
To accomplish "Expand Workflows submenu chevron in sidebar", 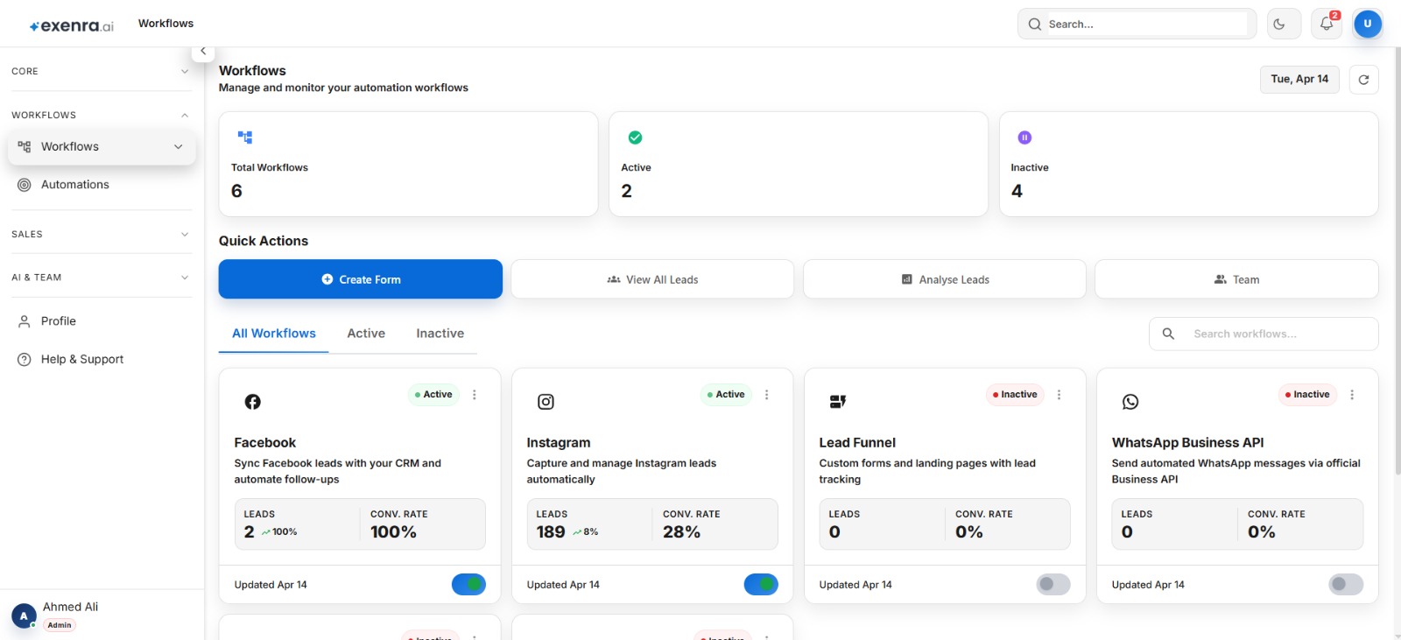I will pyautogui.click(x=179, y=147).
